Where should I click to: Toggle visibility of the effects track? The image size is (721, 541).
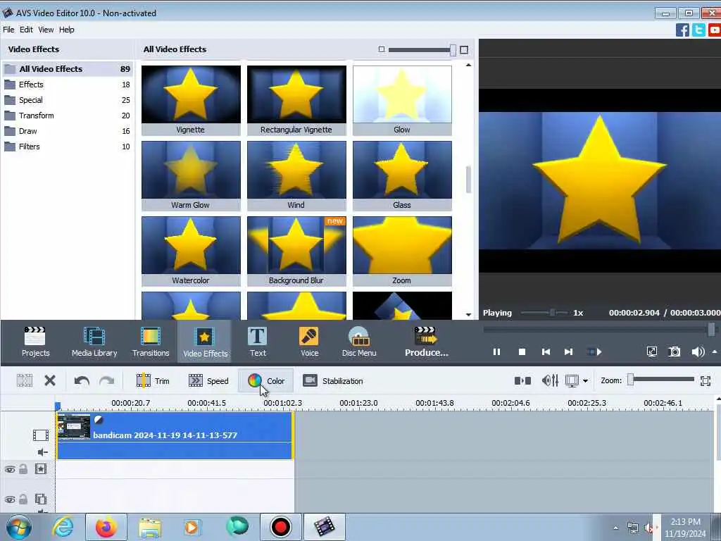[10, 470]
